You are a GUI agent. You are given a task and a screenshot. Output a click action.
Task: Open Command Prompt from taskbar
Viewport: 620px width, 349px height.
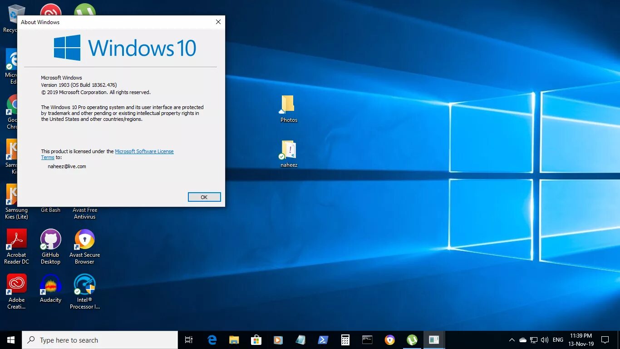pos(367,340)
